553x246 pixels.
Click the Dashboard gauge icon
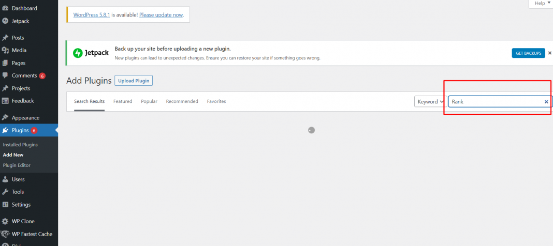click(5, 8)
